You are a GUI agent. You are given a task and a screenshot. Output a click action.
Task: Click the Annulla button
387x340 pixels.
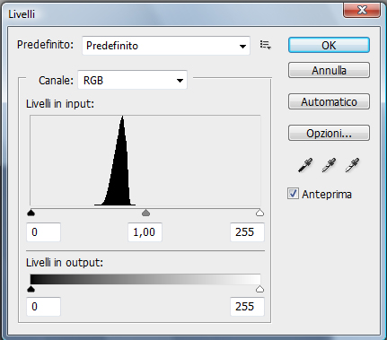329,70
